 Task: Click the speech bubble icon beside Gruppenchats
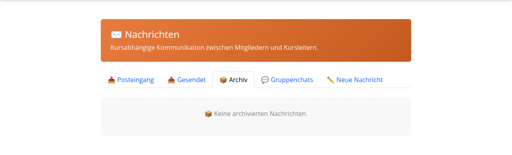coord(265,80)
